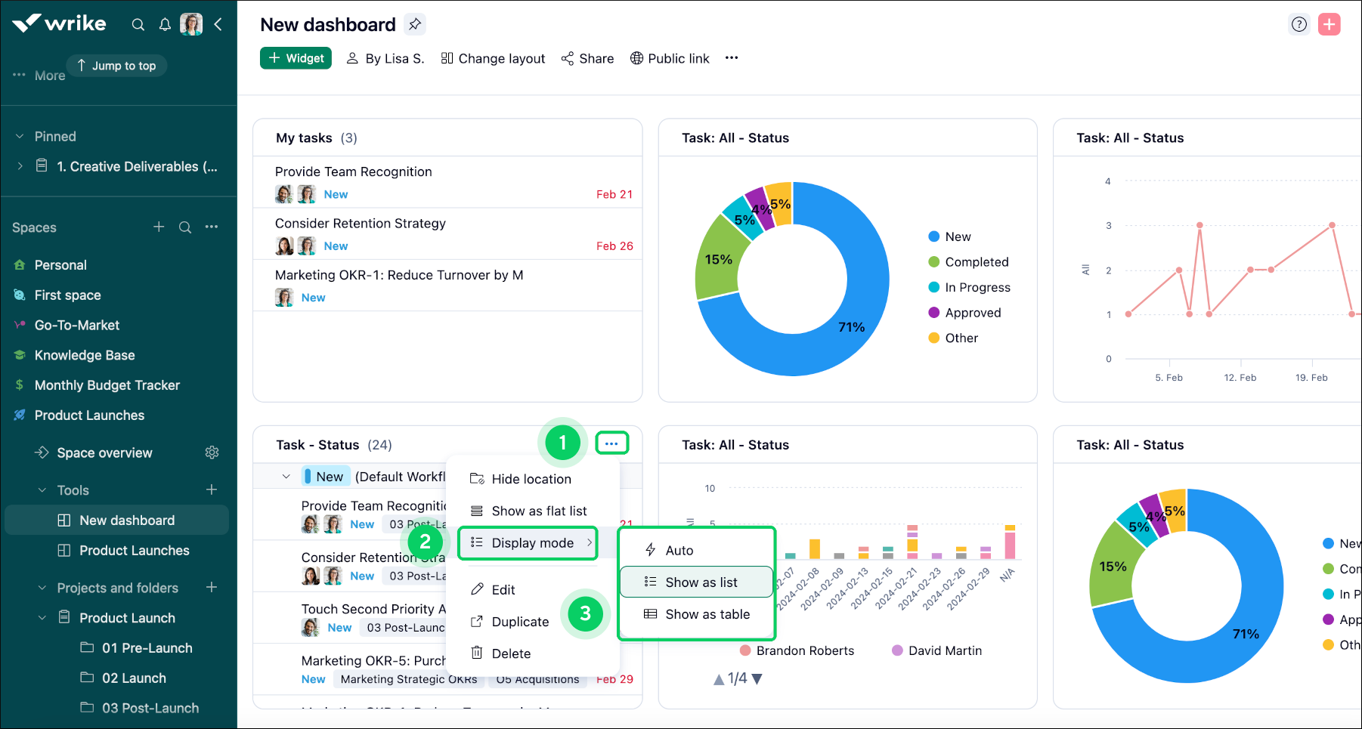Click the green Widget button
This screenshot has height=729, width=1362.
point(296,58)
